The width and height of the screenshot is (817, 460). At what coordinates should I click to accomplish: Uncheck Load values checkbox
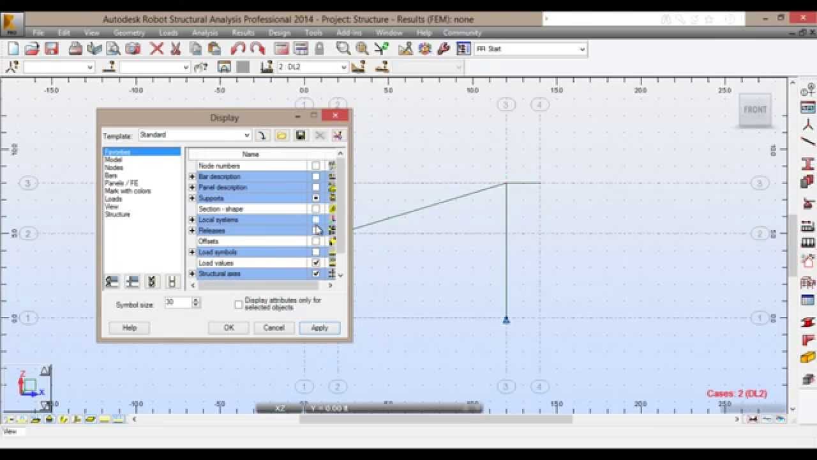click(316, 263)
